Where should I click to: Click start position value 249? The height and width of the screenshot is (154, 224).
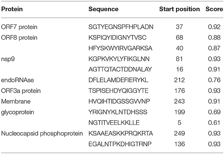179,133
